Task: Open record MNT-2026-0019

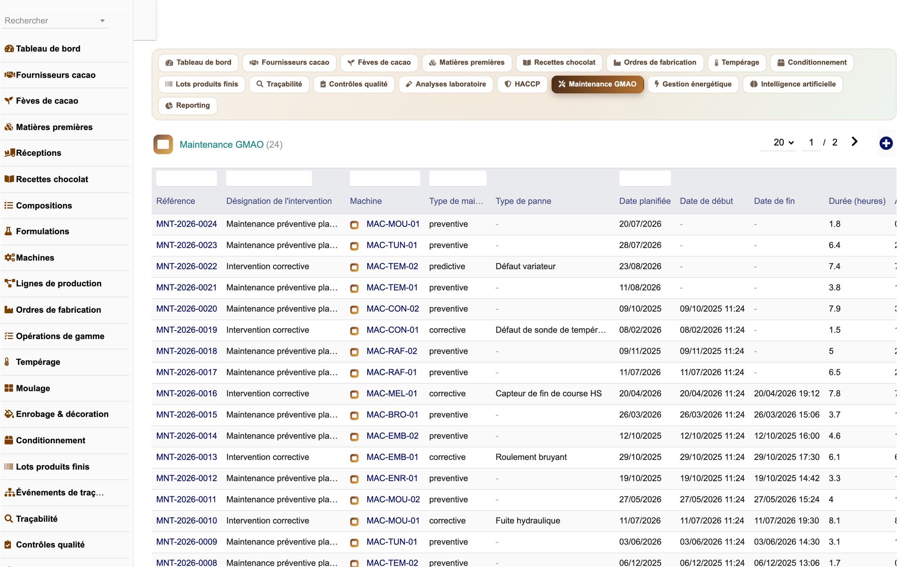Action: point(186,330)
